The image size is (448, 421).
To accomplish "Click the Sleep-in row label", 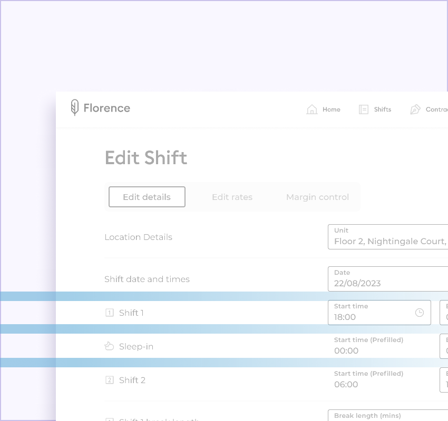I will tap(136, 346).
